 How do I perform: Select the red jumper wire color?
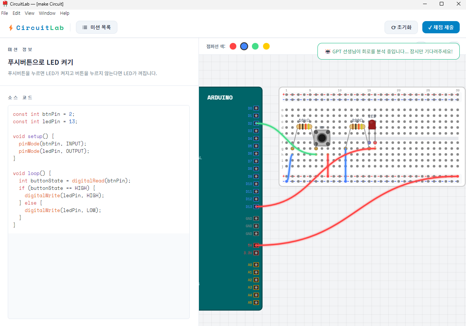click(233, 46)
